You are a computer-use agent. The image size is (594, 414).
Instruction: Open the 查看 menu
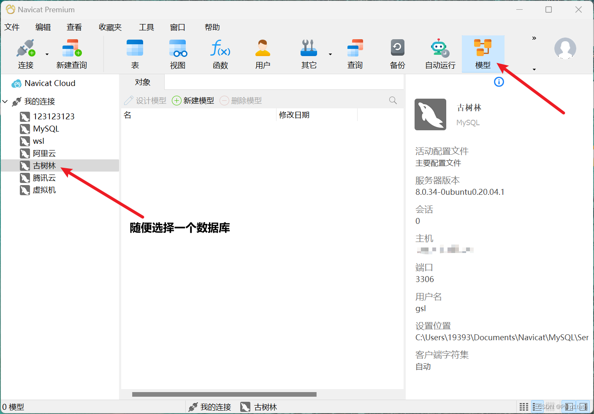pyautogui.click(x=74, y=27)
